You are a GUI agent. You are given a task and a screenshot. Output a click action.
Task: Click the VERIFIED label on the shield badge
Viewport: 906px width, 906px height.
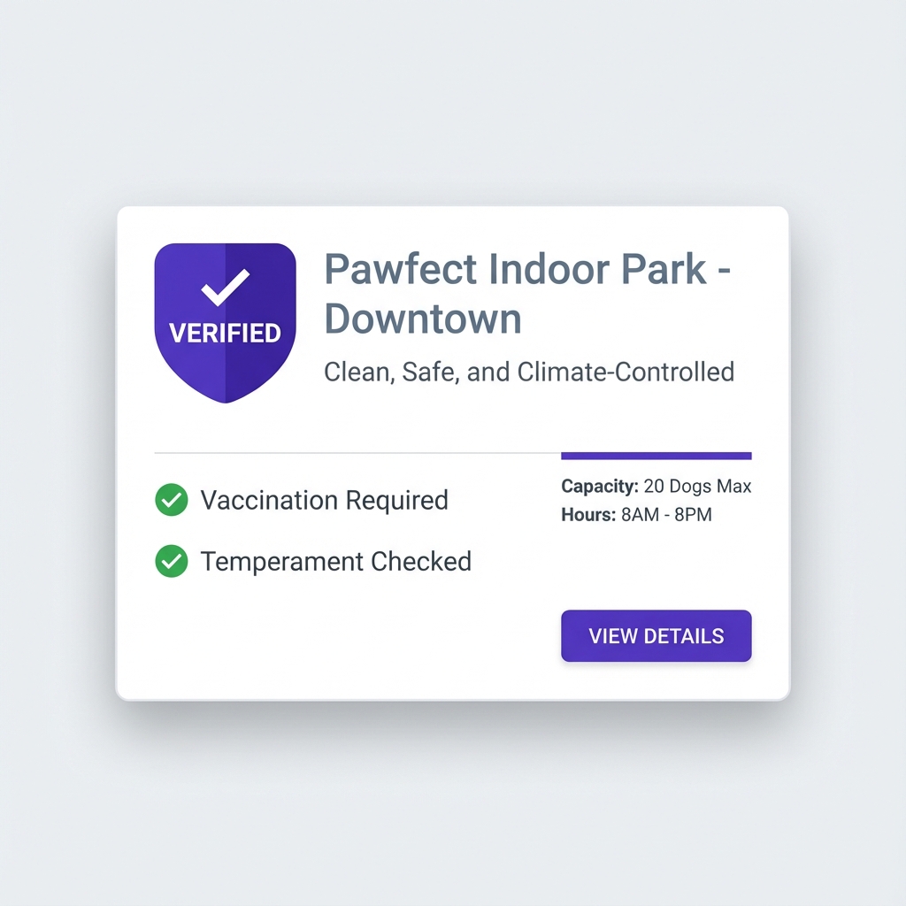pos(225,333)
